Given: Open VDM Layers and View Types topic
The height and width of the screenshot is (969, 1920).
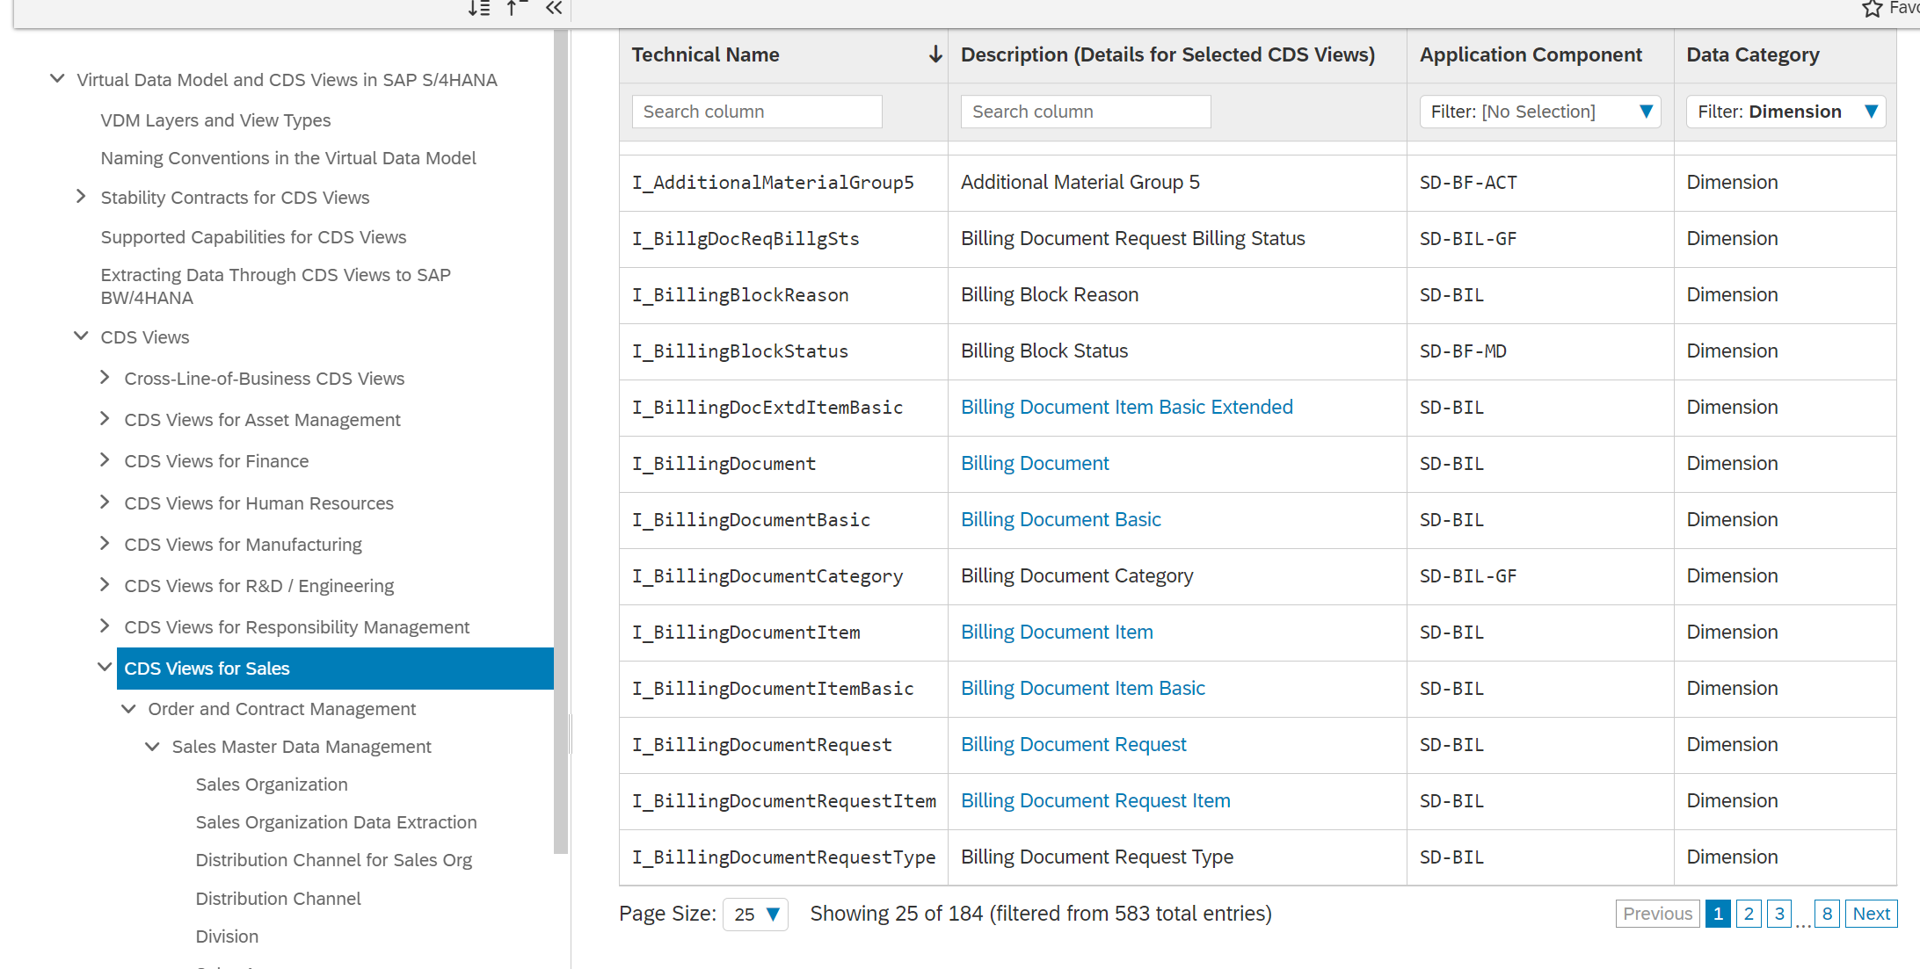Looking at the screenshot, I should pos(215,120).
